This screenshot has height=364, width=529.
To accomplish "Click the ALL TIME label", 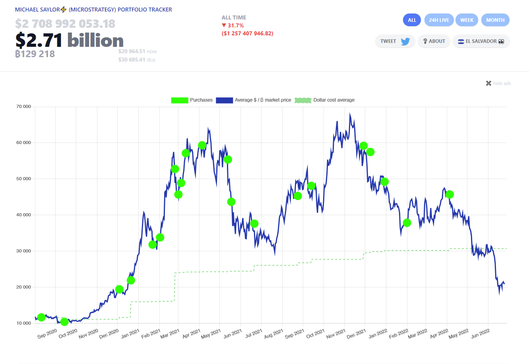I will [x=234, y=17].
